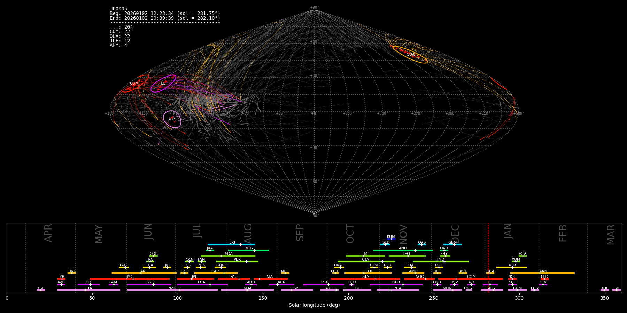Click the MAR month label in the timeline

click(x=611, y=235)
